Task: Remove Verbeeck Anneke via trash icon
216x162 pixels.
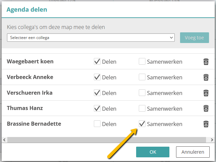Action: coord(206,77)
